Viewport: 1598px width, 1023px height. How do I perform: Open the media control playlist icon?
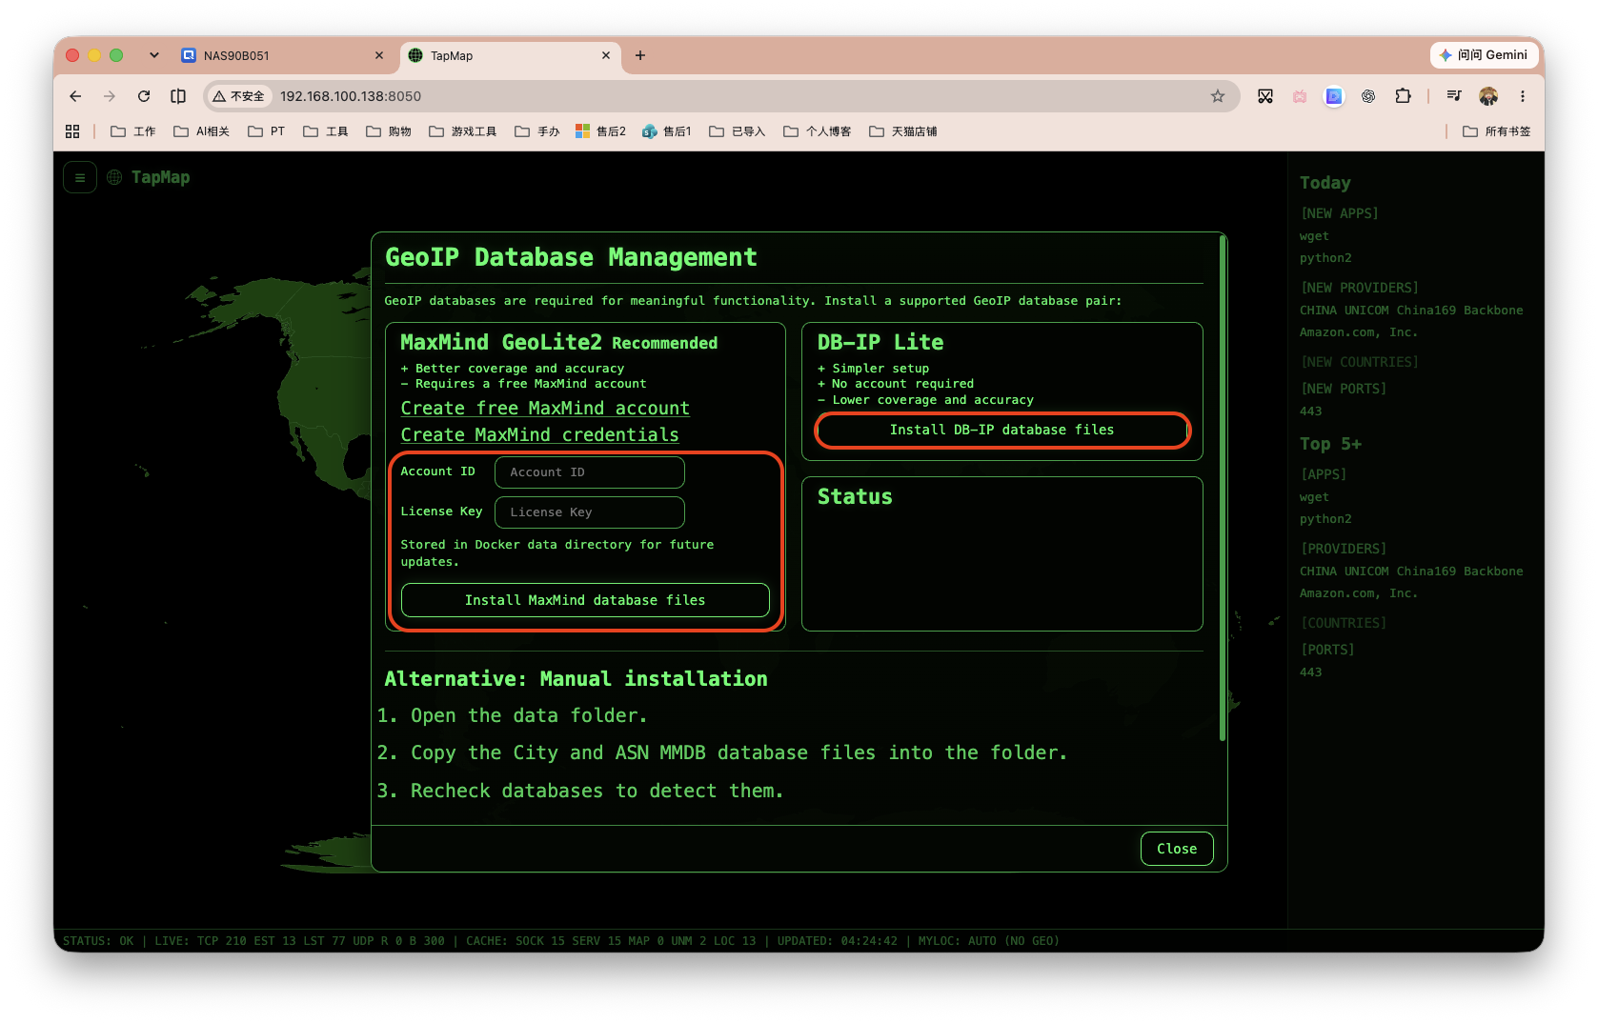[1454, 96]
